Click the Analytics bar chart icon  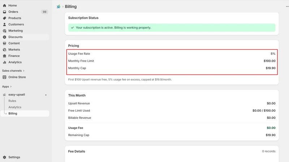tap(4, 62)
